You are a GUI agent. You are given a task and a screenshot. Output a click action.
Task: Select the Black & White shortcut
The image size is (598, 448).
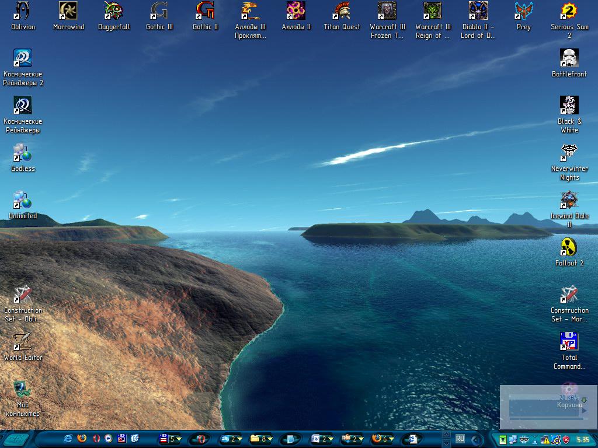tap(569, 115)
